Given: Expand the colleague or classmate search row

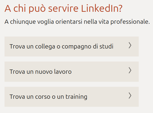Looking at the screenshot, I should (71, 46).
